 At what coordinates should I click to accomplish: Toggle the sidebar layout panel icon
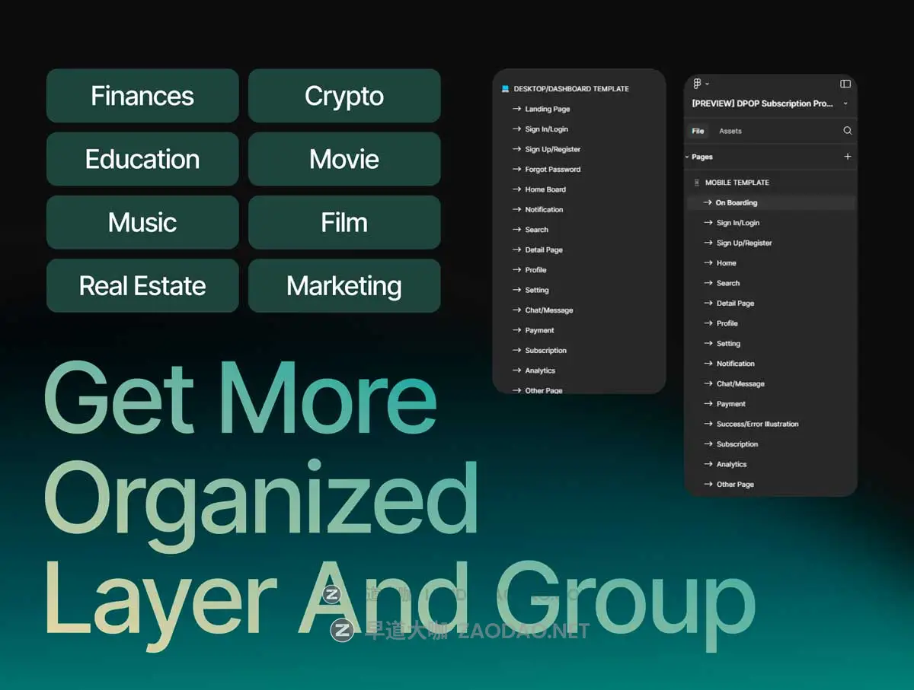[x=845, y=84]
